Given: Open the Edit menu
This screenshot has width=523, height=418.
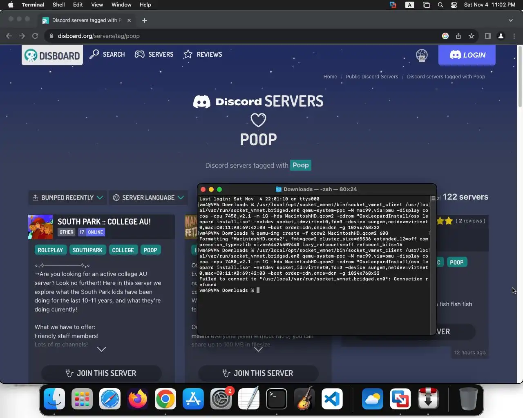Looking at the screenshot, I should coord(78,5).
